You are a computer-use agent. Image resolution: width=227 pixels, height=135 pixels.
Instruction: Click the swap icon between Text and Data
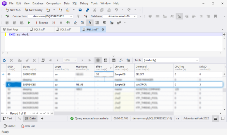tap(19, 118)
